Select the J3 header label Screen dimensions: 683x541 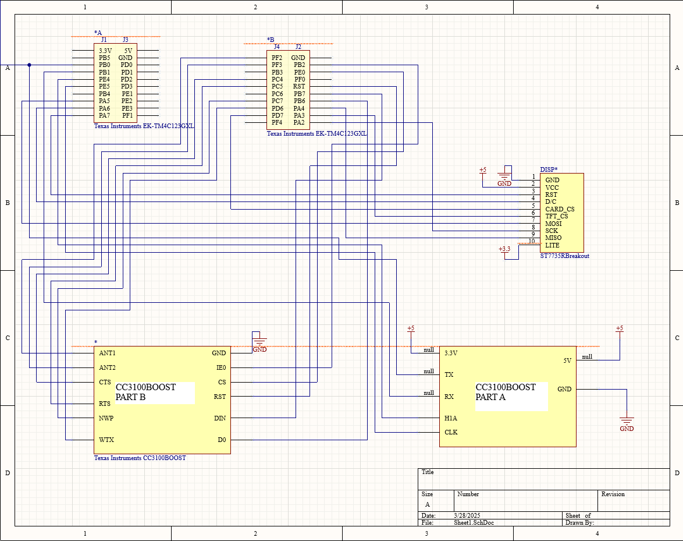pyautogui.click(x=126, y=40)
